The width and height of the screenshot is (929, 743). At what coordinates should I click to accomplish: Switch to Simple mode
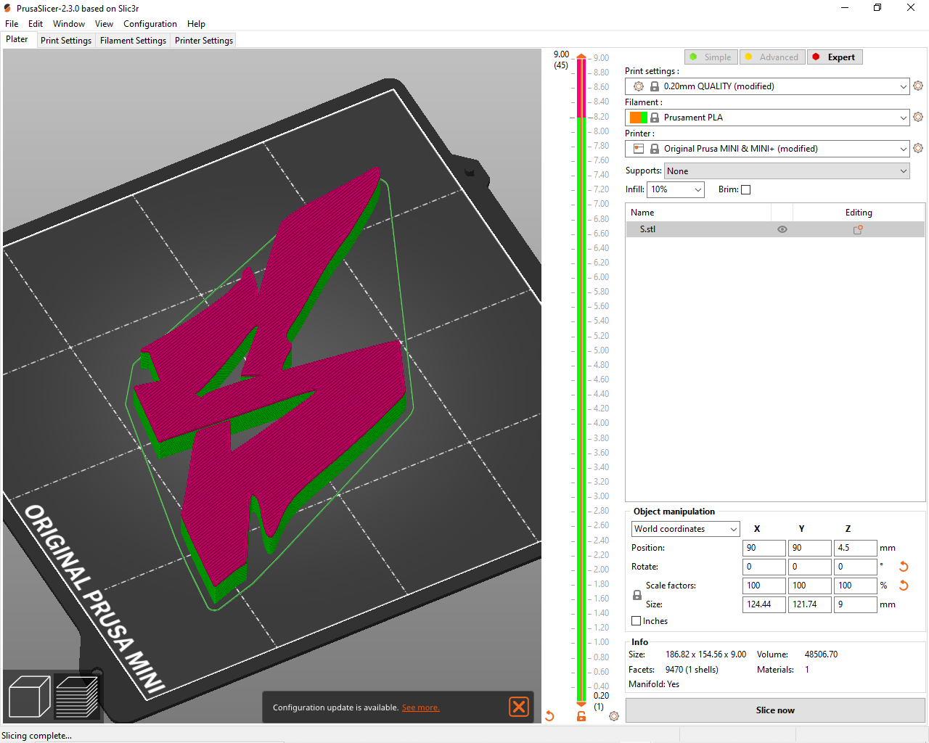[711, 57]
